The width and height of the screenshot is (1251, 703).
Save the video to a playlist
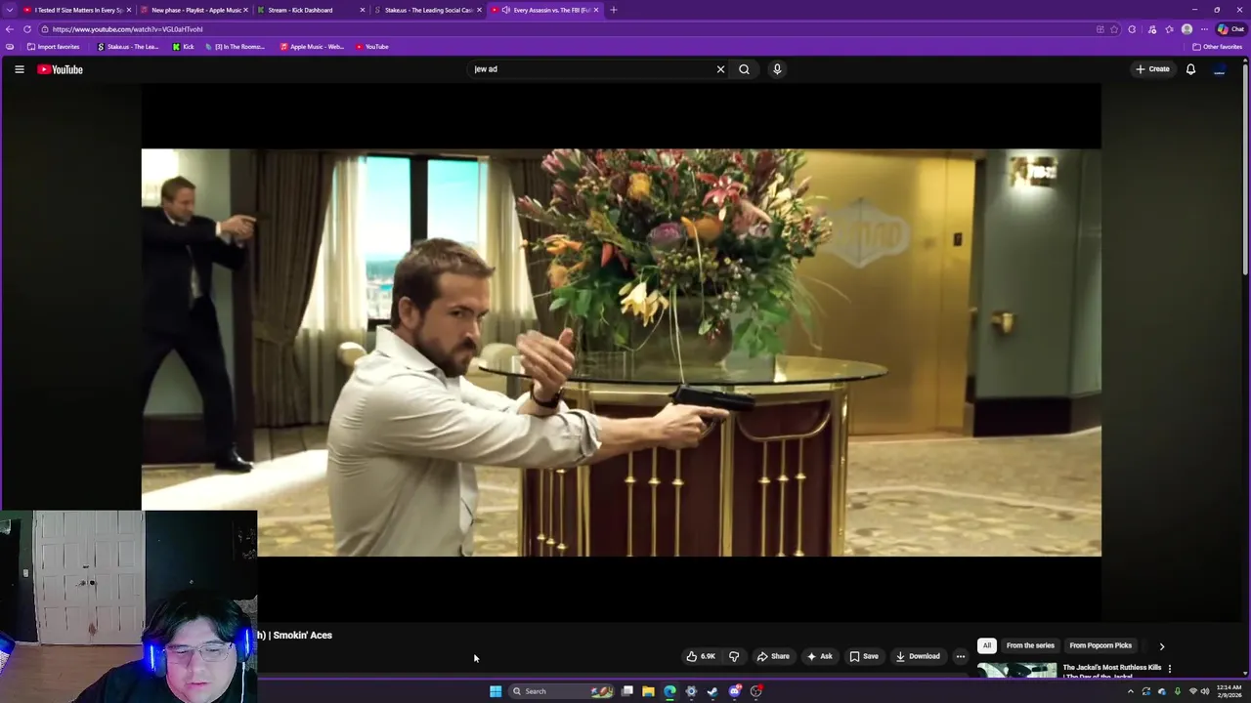(x=864, y=656)
